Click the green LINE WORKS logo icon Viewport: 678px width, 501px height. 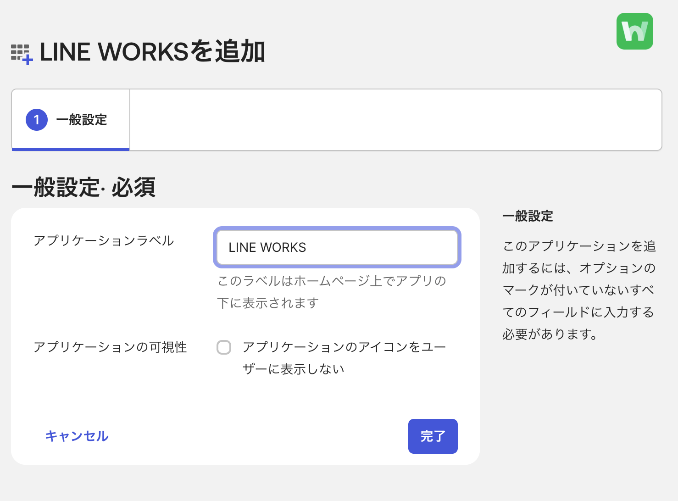(635, 31)
